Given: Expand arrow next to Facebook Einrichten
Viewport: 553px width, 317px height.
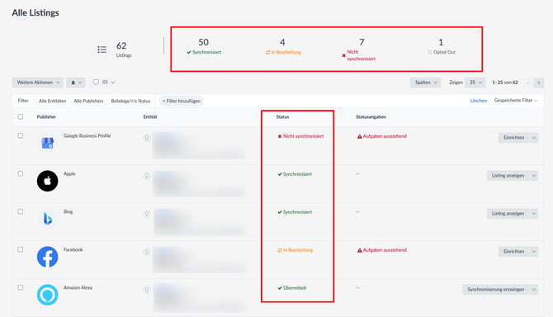Looking at the screenshot, I should [x=534, y=252].
